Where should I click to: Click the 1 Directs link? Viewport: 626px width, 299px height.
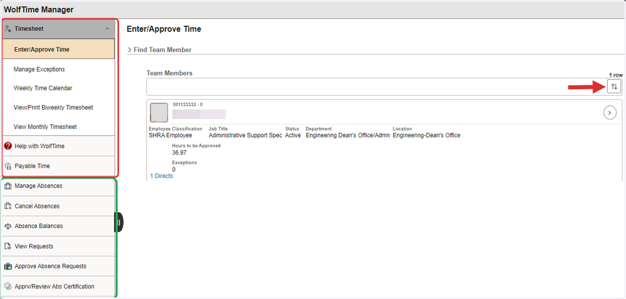[161, 176]
